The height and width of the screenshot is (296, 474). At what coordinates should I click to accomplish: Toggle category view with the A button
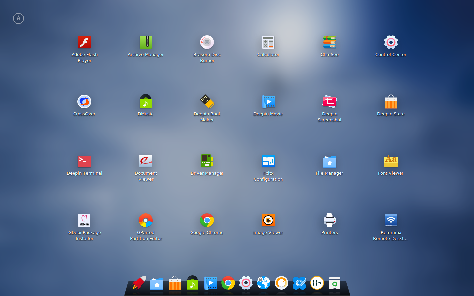point(18,18)
